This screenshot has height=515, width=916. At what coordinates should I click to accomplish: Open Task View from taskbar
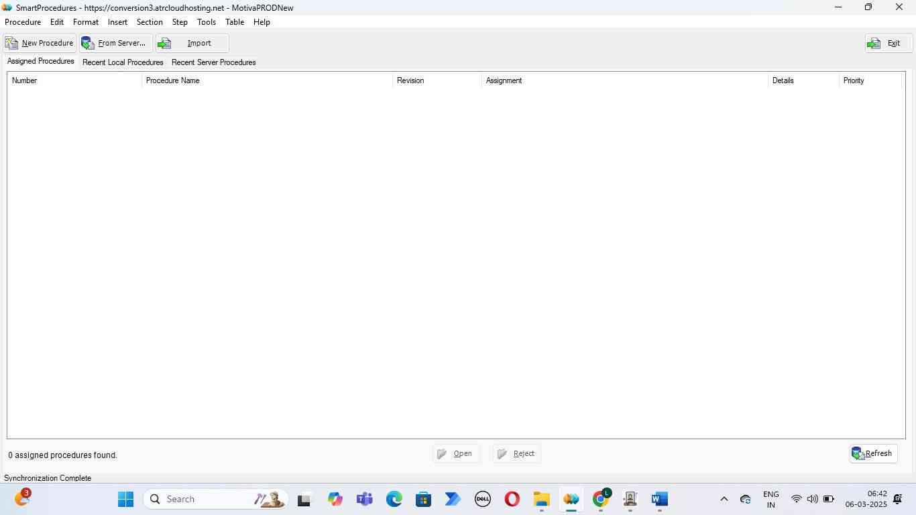point(305,500)
